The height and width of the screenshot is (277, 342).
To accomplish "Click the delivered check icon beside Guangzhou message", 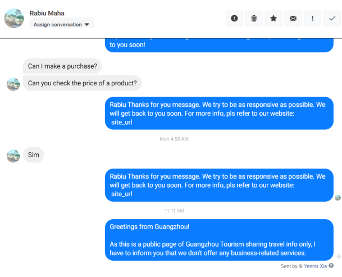I will (x=339, y=257).
